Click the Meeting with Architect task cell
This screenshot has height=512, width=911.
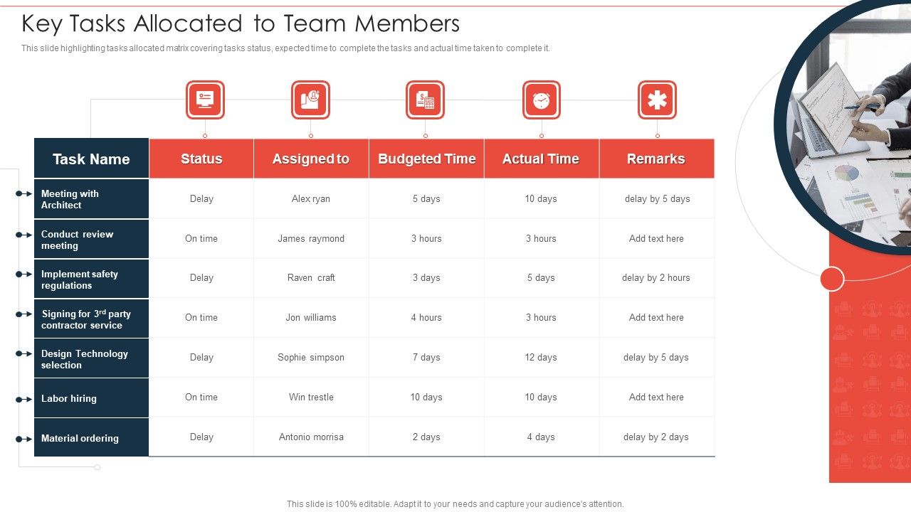click(x=91, y=199)
